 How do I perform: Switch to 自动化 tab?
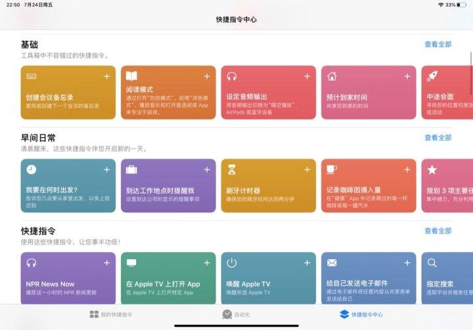coord(236,314)
